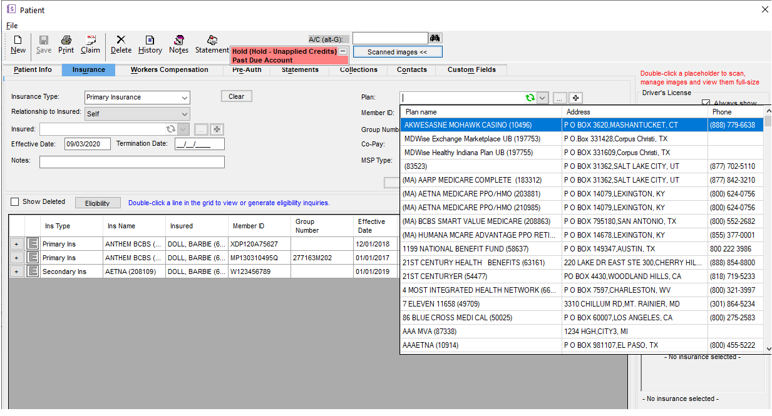Click the Effective Date field
Screen dimensions: 772x416
(88, 144)
